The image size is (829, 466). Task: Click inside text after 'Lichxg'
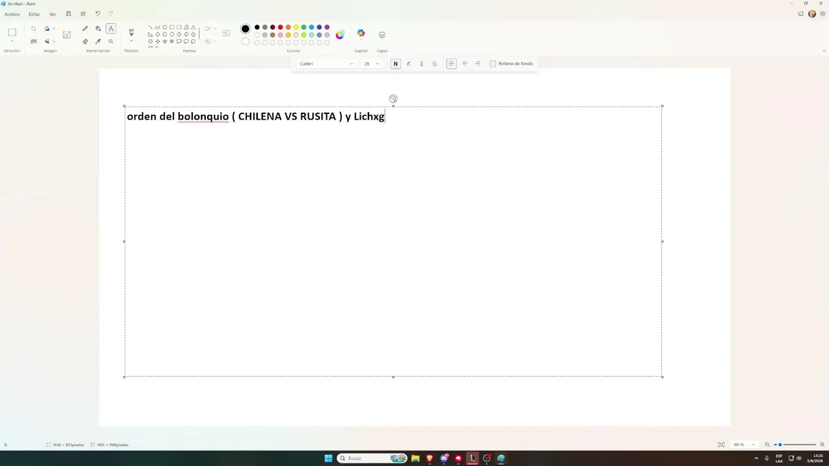[386, 116]
